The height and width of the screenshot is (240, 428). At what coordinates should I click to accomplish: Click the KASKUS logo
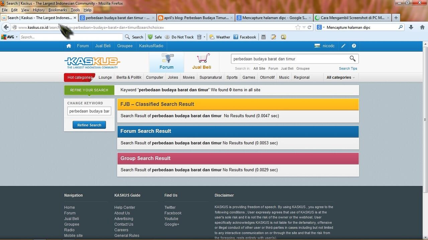(92, 62)
